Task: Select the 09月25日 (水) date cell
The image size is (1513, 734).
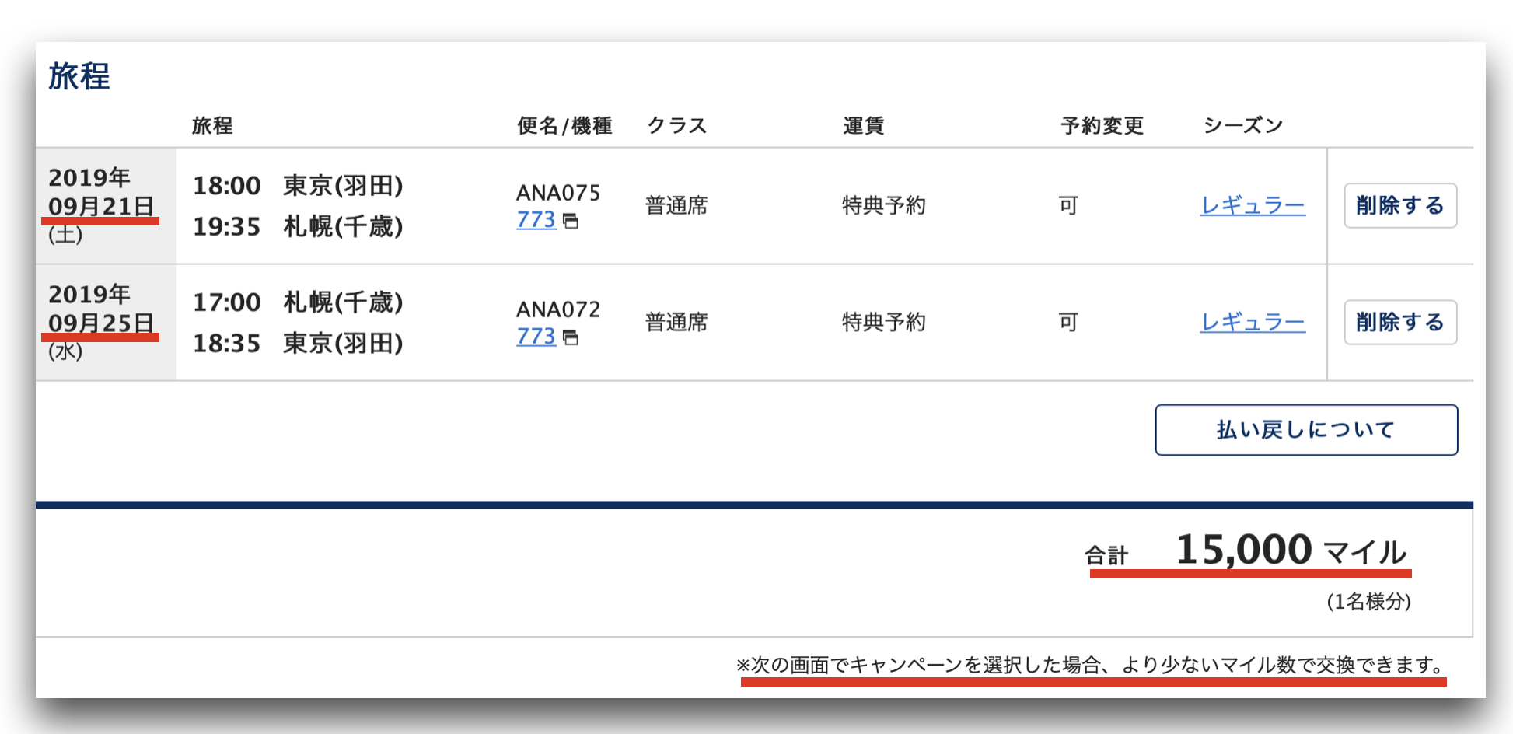Action: 106,322
